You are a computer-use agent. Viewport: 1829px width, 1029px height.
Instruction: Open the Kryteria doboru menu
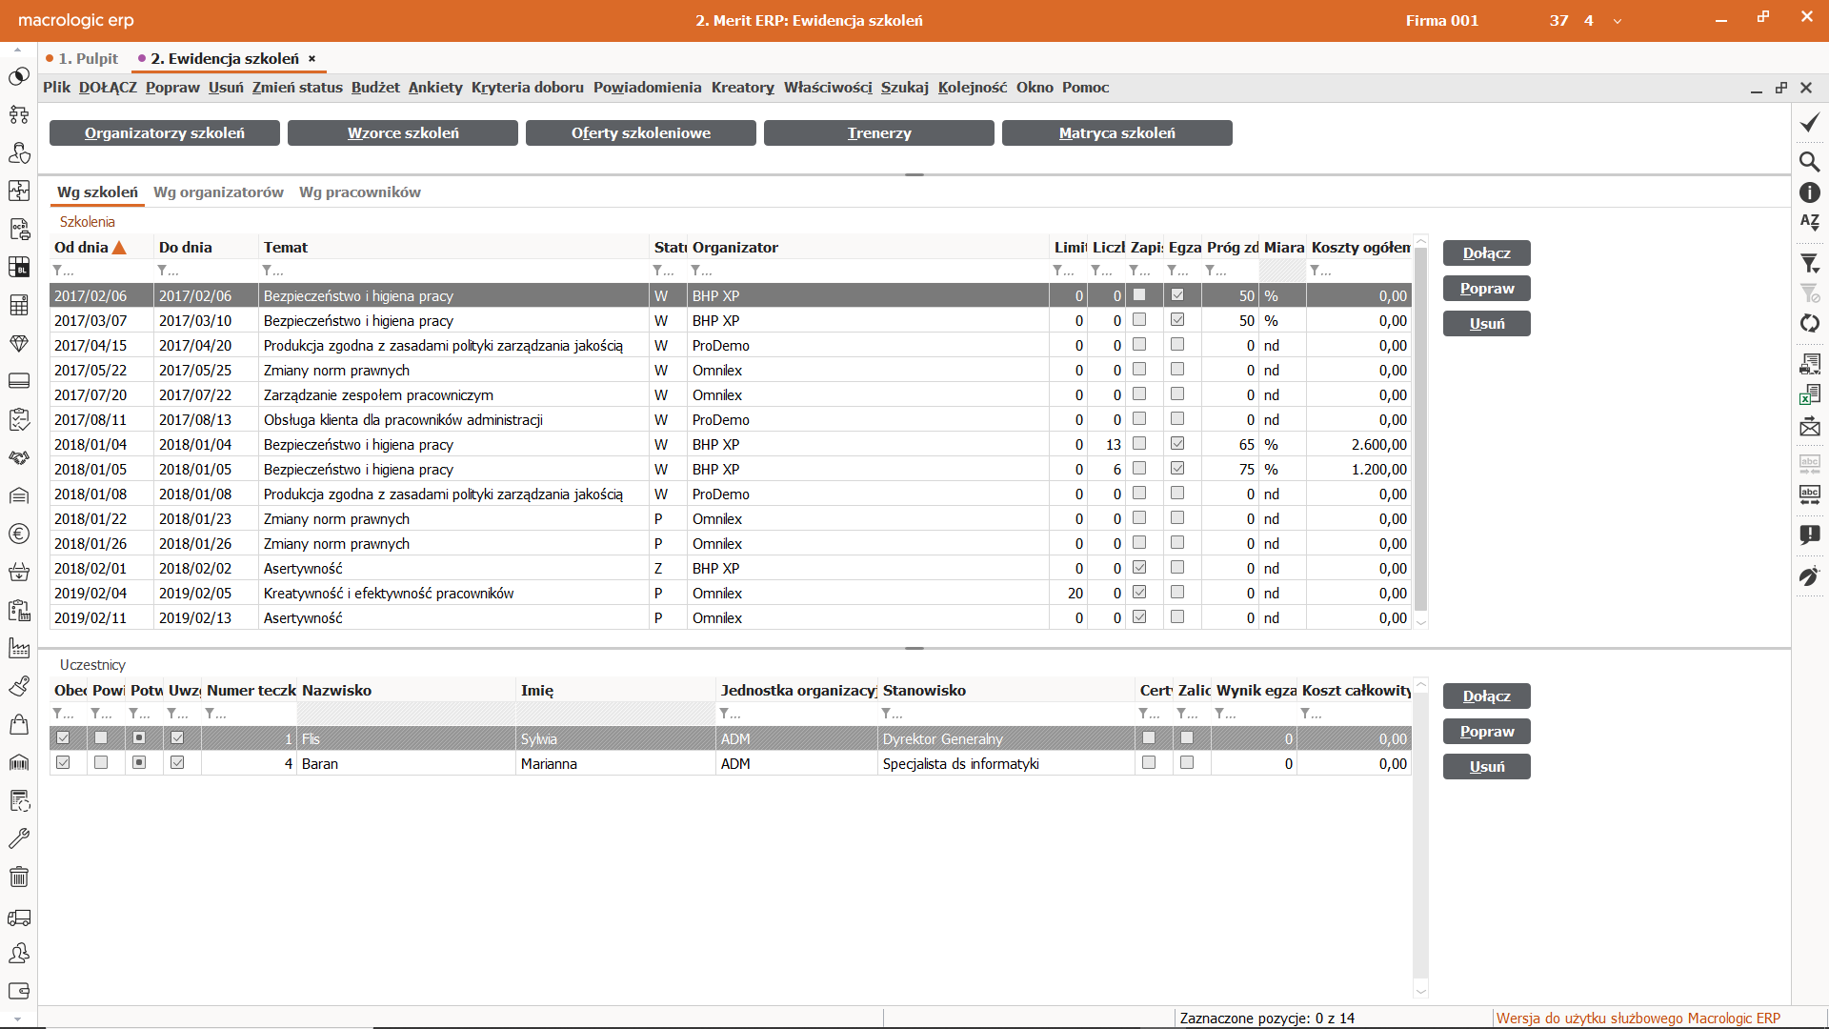click(527, 87)
